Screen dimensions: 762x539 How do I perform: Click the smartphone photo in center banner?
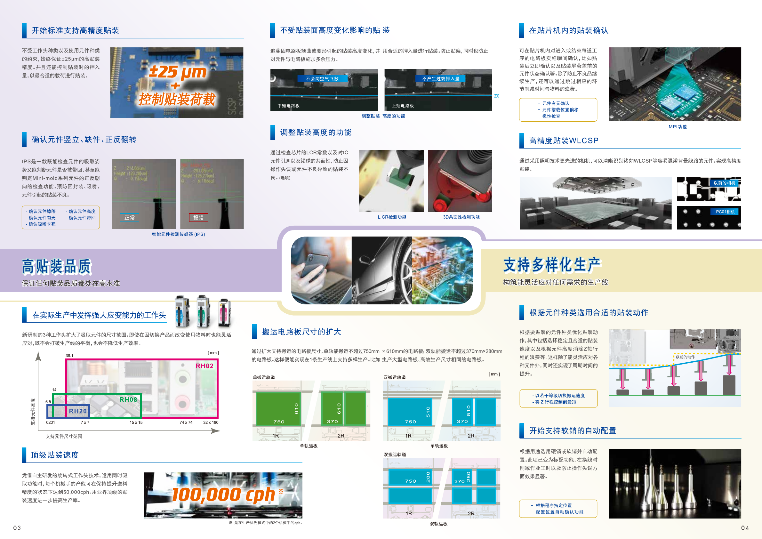(x=321, y=270)
